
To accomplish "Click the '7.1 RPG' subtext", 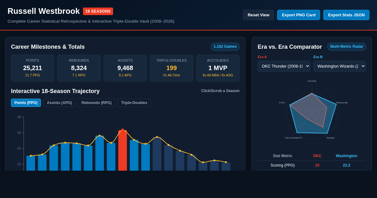I will point(79,75).
